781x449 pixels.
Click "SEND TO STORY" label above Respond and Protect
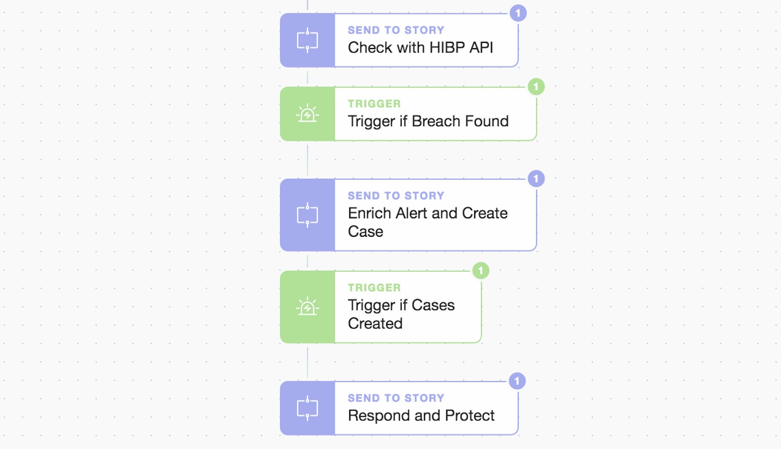[396, 398]
